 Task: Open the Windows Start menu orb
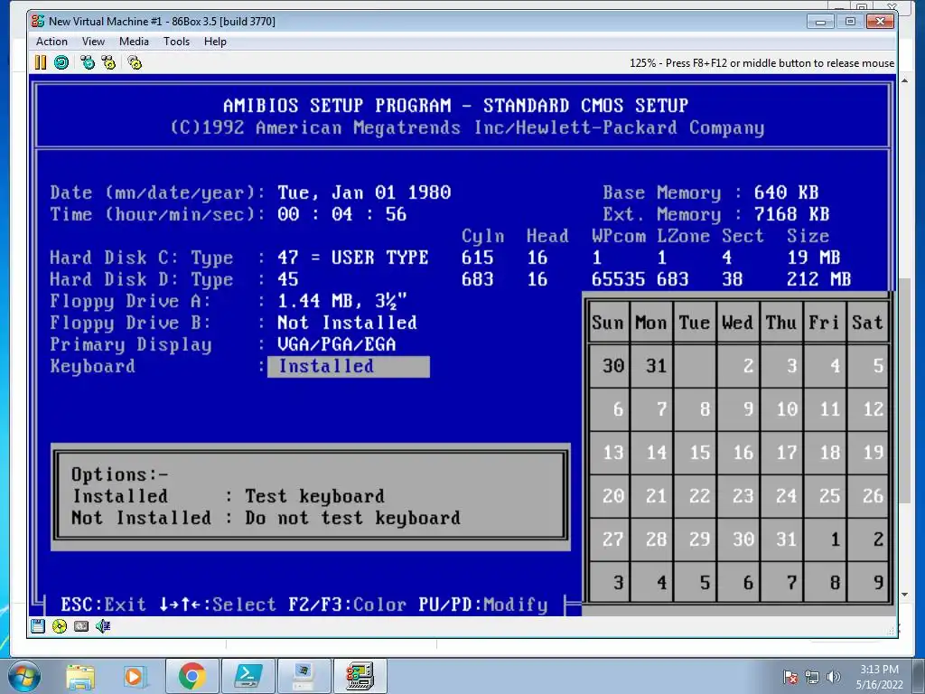click(x=24, y=676)
